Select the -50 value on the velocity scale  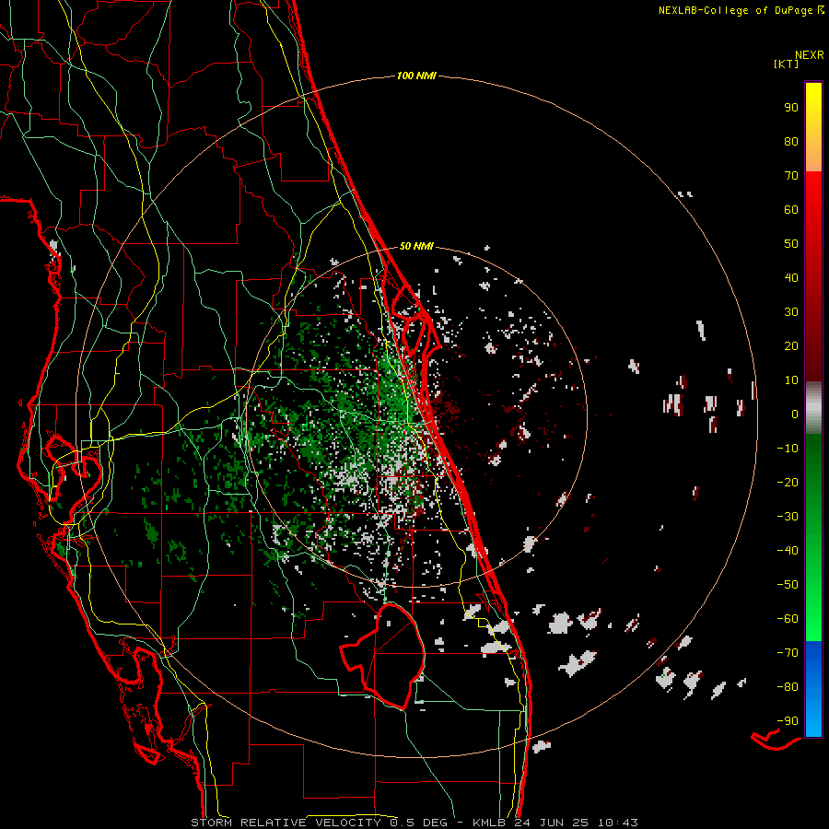[788, 584]
